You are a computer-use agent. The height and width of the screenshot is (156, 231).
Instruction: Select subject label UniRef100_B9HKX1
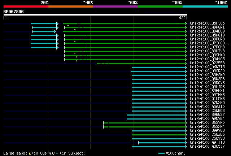point(207,91)
